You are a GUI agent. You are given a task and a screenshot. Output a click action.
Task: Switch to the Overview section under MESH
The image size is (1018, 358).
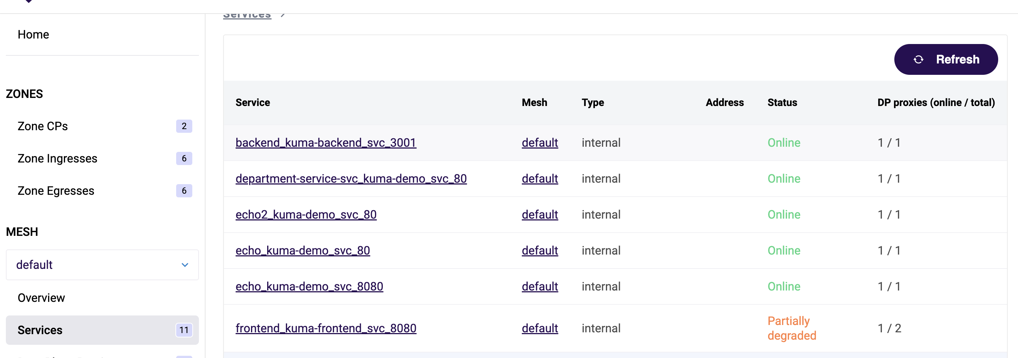click(41, 297)
